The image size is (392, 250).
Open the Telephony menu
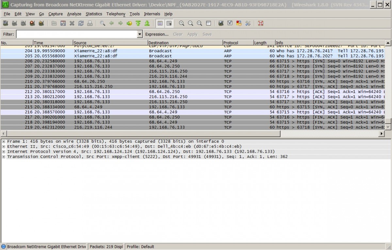116,14
